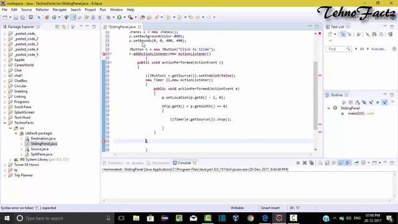This screenshot has width=398, height=224.
Task: Click the Open Type icon in toolbar
Action: (x=142, y=17)
